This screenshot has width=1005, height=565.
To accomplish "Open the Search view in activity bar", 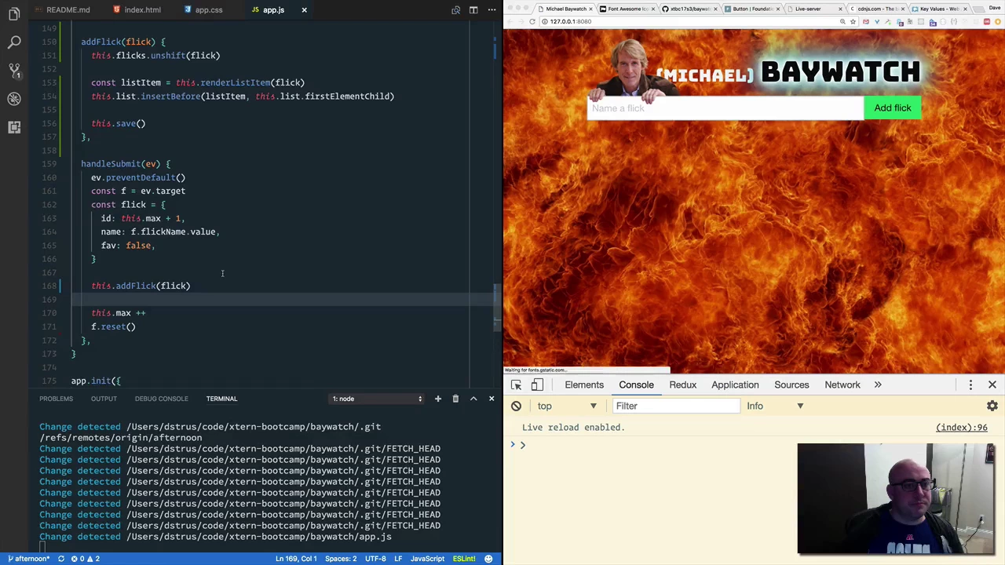I will point(14,42).
